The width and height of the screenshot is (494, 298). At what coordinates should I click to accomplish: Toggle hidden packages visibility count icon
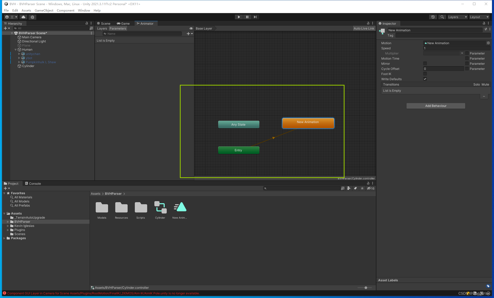tap(370, 188)
